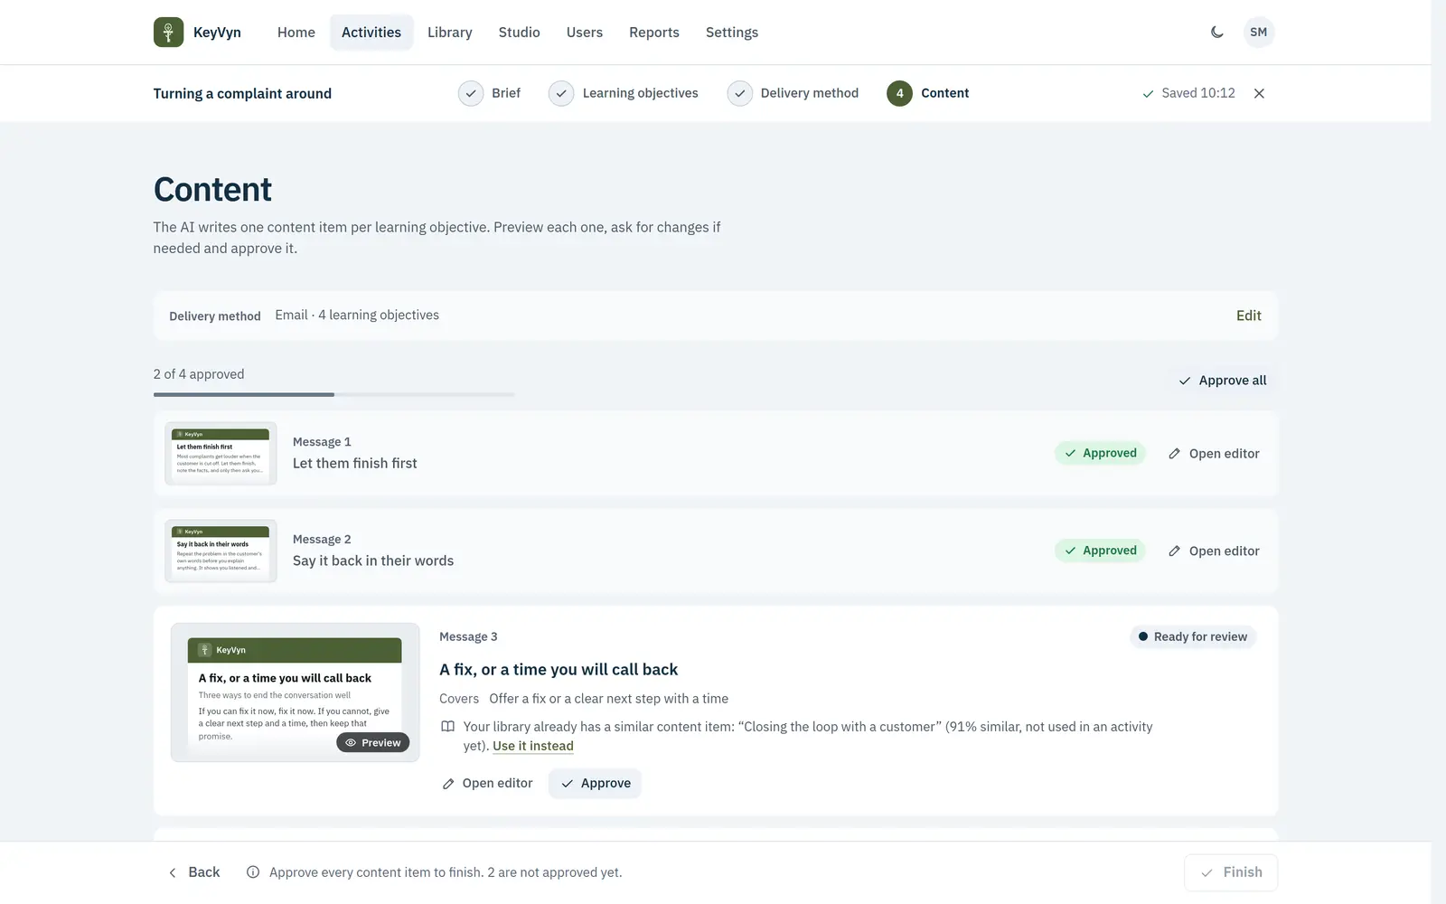This screenshot has width=1446, height=904.
Task: Edit the delivery method
Action: tap(1248, 315)
